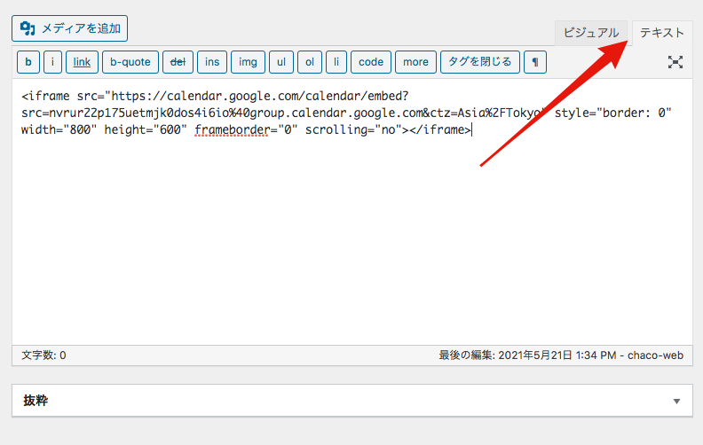Click the underlined frameborder word in code

233,130
